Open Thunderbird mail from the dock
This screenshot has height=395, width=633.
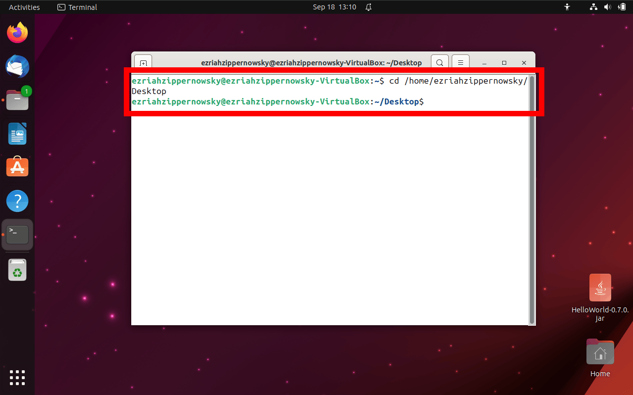coord(17,66)
